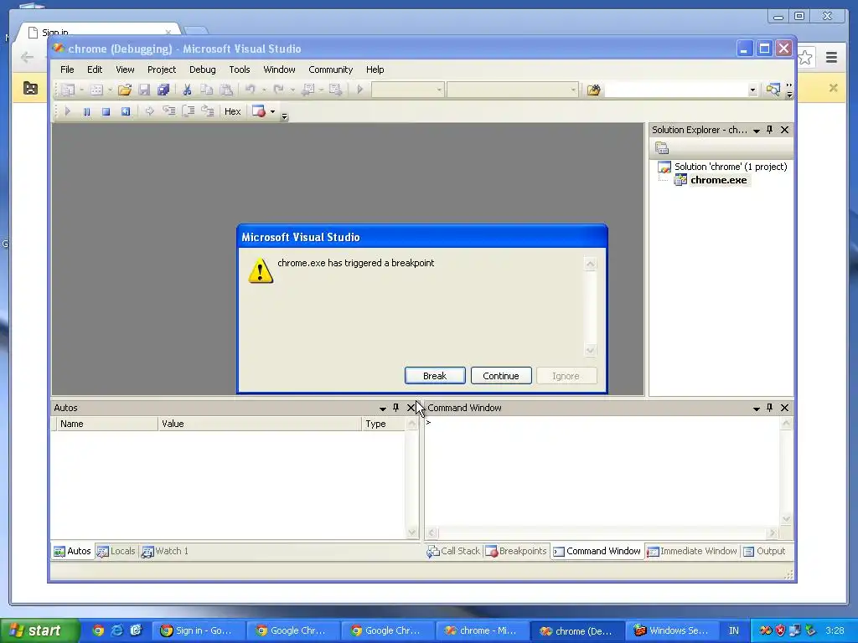Screen dimensions: 858x643
Task: Open the debug toolbar options overflow arrow
Action: [x=284, y=116]
